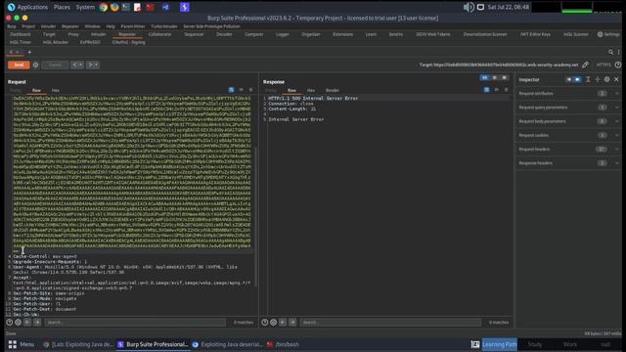The width and height of the screenshot is (626, 352).
Task: Open the Turbo Intruder menu
Action: click(164, 26)
